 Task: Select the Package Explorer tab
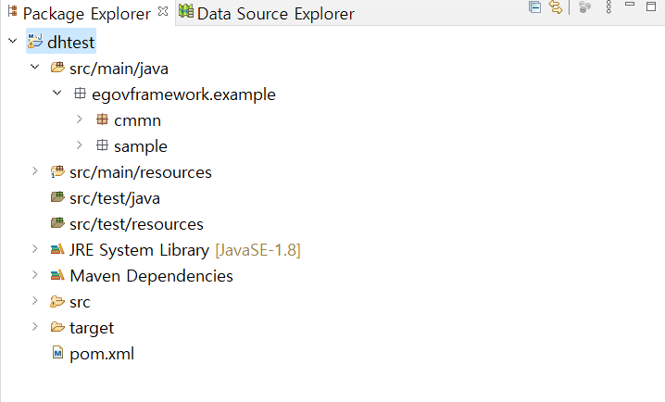86,14
